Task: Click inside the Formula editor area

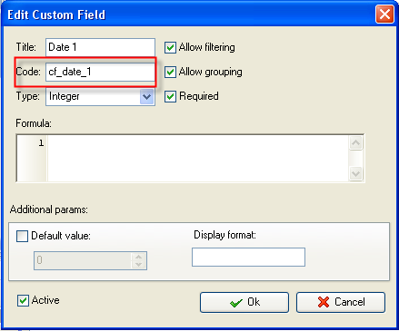Action: point(198,158)
